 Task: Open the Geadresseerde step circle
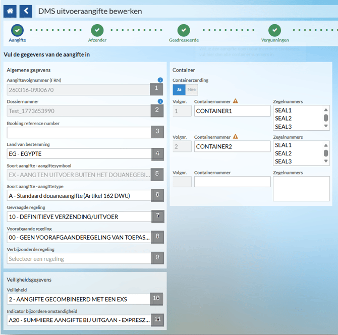click(184, 30)
